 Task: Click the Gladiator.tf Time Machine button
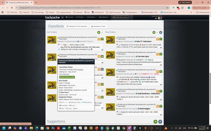coord(77,26)
